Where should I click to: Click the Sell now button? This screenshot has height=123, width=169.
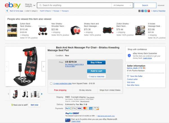[x=34, y=105]
